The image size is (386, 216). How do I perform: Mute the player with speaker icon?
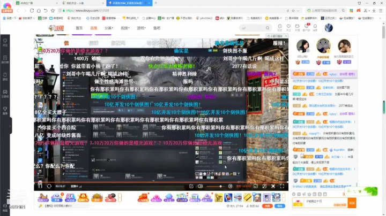[x=200, y=186]
